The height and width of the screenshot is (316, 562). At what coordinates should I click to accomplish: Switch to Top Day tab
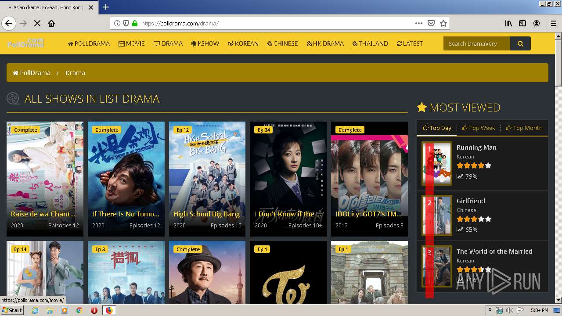437,128
